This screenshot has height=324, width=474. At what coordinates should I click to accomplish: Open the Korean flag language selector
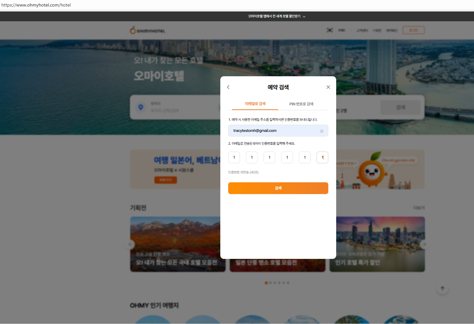coord(330,30)
